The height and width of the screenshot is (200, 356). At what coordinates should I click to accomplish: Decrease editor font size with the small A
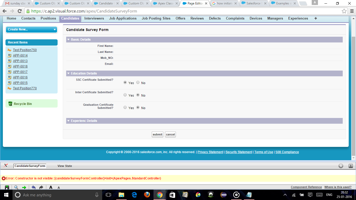tap(59, 187)
